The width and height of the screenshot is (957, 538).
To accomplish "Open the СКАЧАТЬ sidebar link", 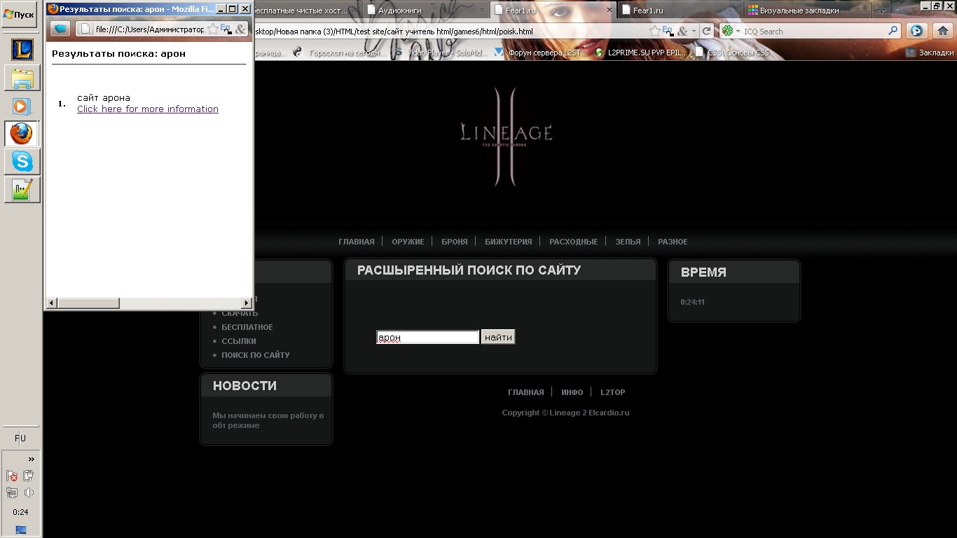I will point(240,313).
